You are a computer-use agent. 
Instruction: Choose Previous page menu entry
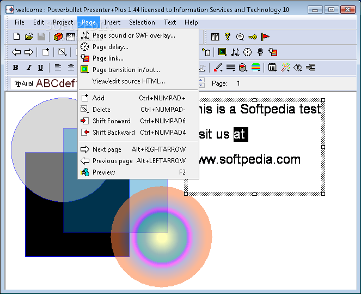coord(138,161)
